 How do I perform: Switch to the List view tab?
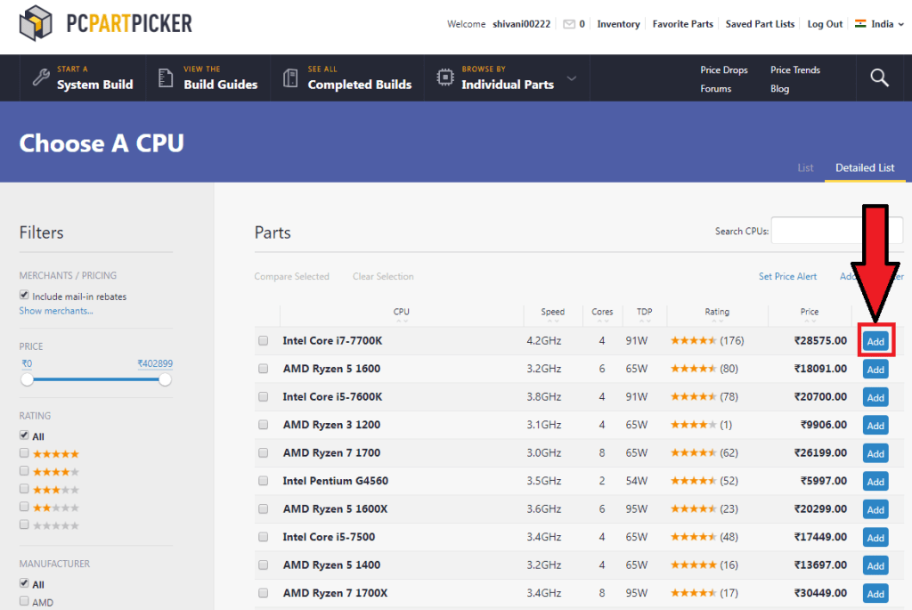coord(805,167)
